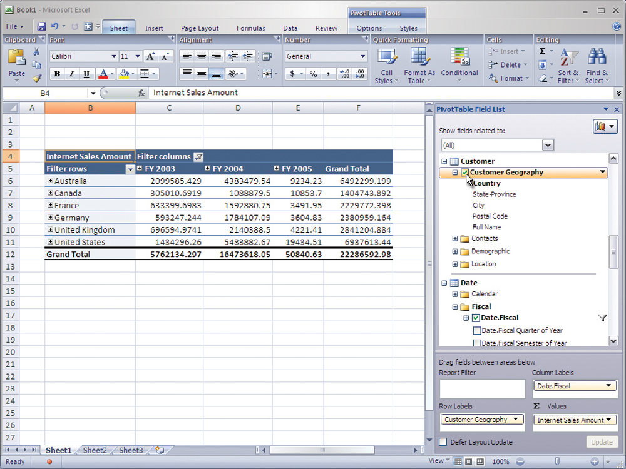Click the Undo icon
The height and width of the screenshot is (469, 626).
tap(54, 27)
